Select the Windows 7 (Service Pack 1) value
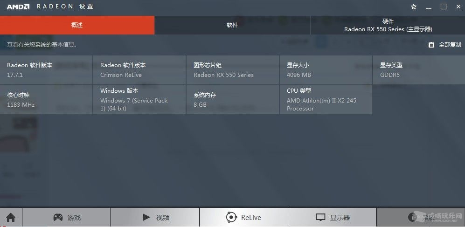The width and height of the screenshot is (465, 227). 134,104
